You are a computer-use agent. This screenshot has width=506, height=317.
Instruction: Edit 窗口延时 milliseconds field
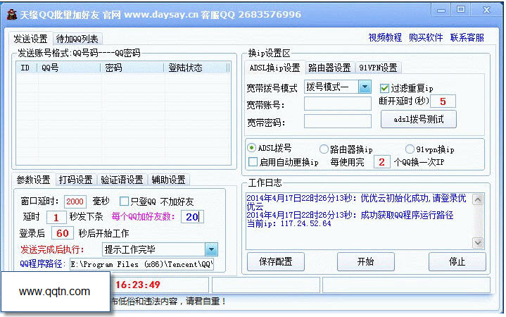pyautogui.click(x=75, y=201)
